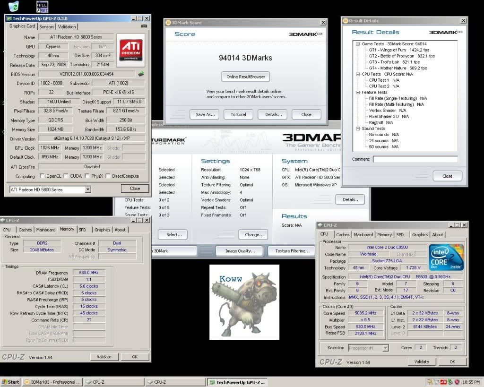The image size is (484, 387).
Task: Open the SPD tab in the CPU-Z memory window
Action: [82, 230]
